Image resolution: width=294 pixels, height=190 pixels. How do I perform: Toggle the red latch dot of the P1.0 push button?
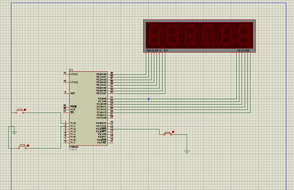(25, 110)
